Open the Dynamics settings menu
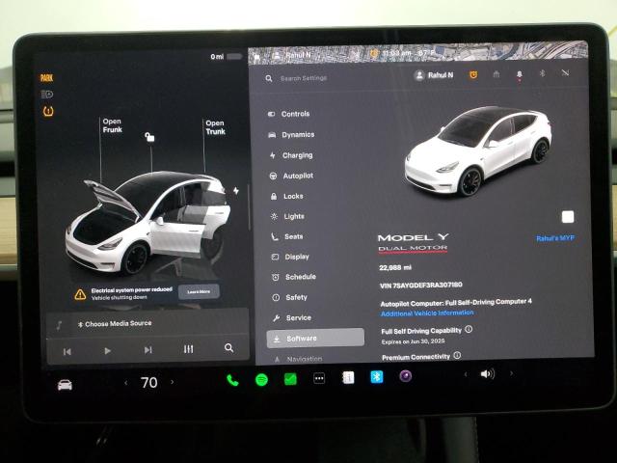Viewport: 617px width, 463px height. [291, 135]
